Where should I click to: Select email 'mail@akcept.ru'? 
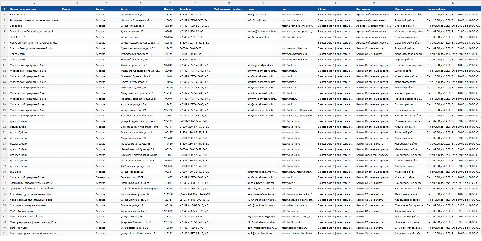click(263, 15)
